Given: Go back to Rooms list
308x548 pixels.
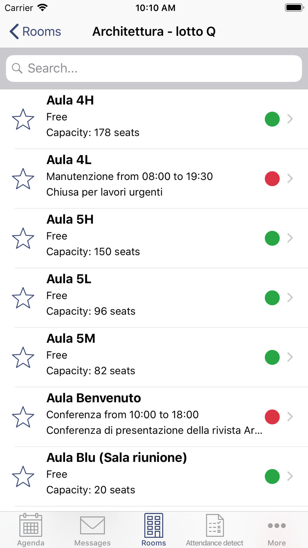Looking at the screenshot, I should [x=35, y=31].
